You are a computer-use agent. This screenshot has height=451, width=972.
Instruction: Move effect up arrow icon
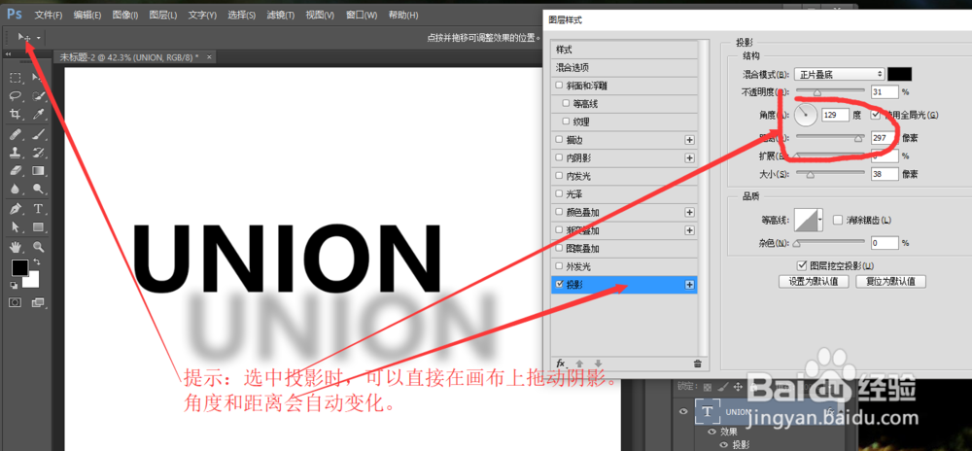579,364
